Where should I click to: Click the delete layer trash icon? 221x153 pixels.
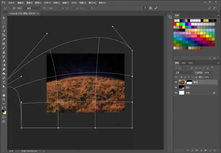click(215, 150)
